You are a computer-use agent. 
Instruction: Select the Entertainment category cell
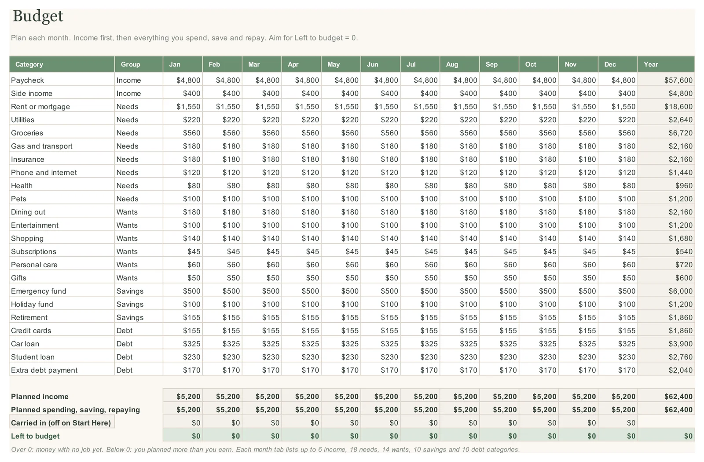(62, 225)
